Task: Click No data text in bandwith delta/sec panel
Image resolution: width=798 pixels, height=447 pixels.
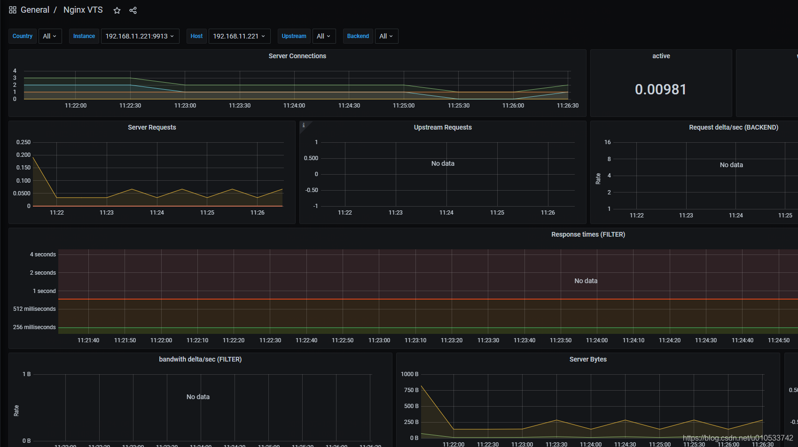Action: tap(198, 397)
